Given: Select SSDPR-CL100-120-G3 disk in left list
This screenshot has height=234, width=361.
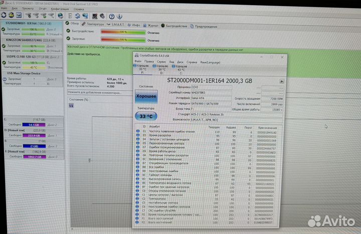Looking at the screenshot, I should pos(32,62).
